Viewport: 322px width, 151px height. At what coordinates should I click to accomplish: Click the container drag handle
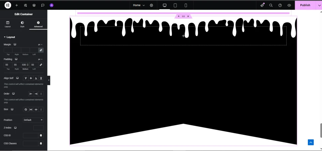[183, 16]
